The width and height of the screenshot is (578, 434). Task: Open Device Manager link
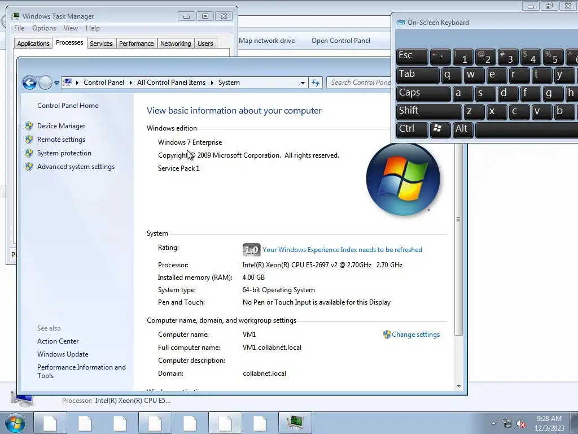tap(61, 126)
